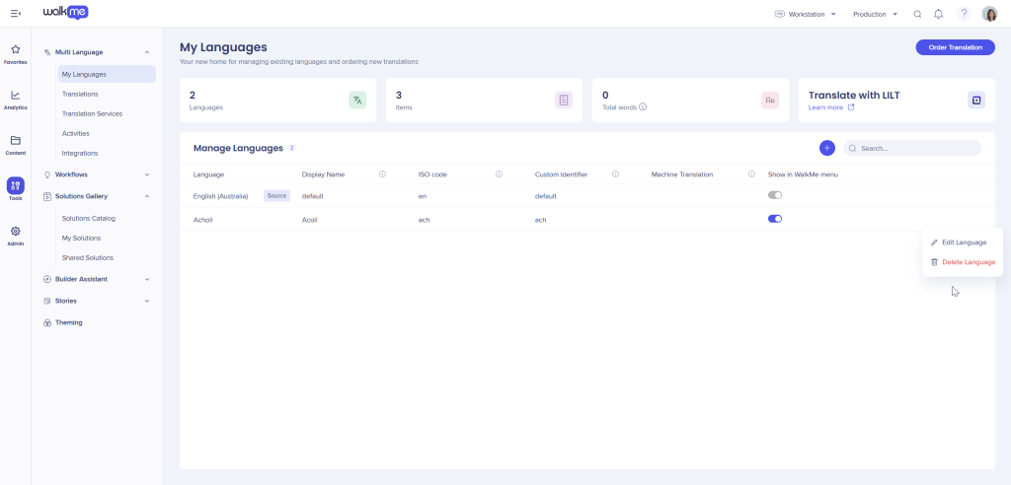Open the Workstation dropdown
This screenshot has height=485, width=1011.
point(806,15)
